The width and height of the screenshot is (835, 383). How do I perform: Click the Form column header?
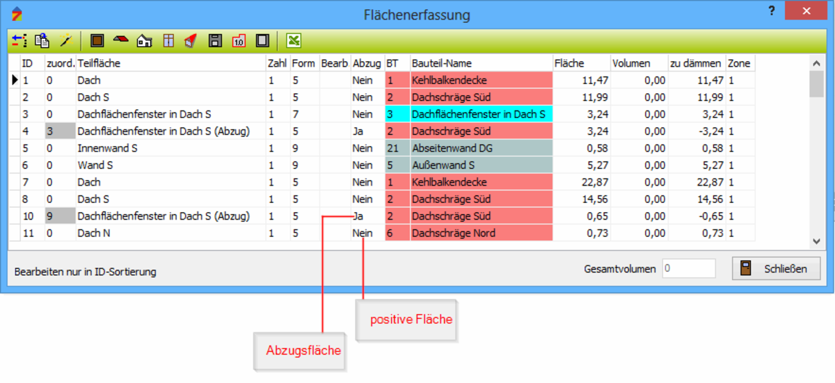point(304,63)
